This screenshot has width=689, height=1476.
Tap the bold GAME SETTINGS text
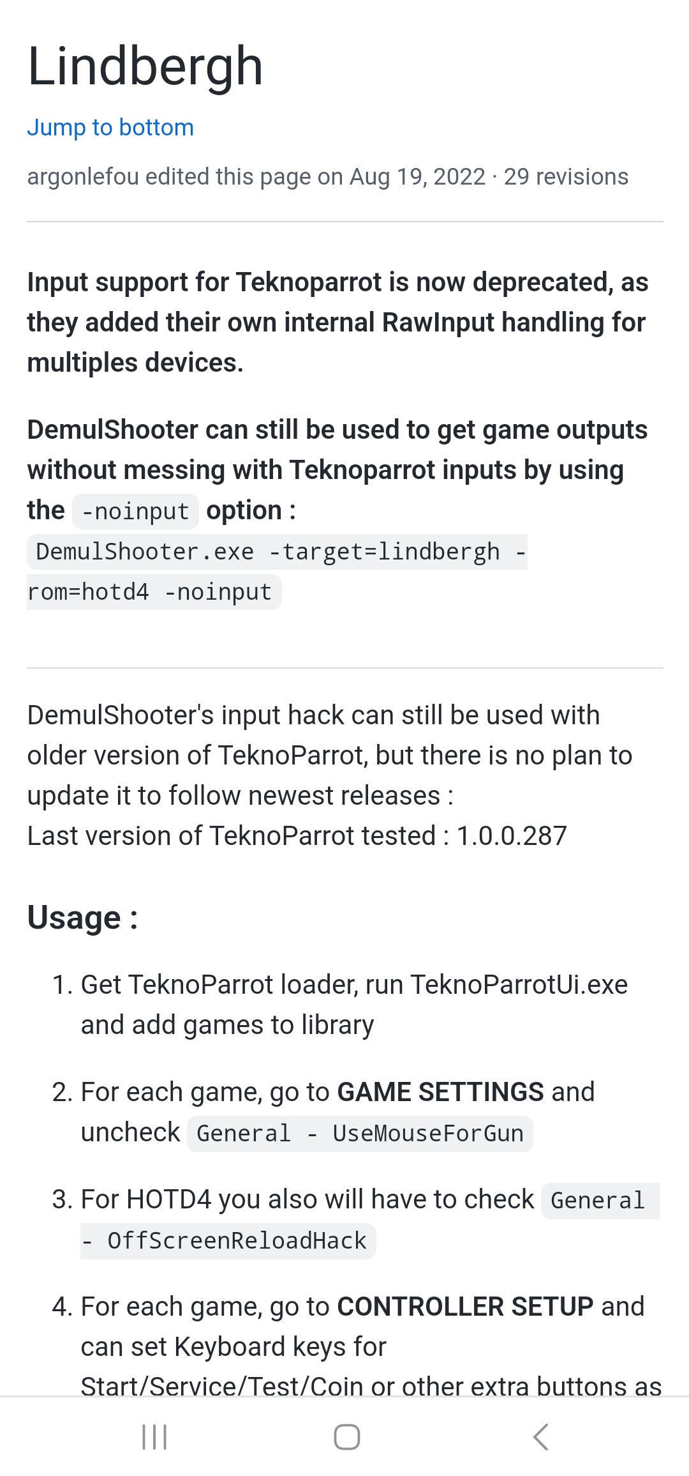click(x=440, y=1092)
